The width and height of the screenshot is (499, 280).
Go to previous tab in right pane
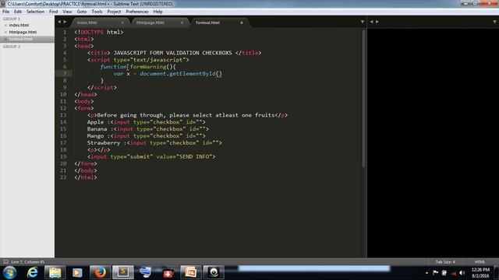click(x=371, y=22)
